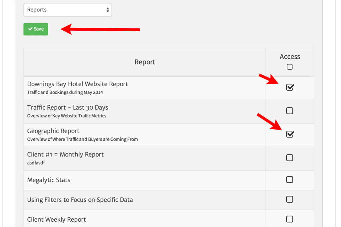Click the up-down stepper arrows on the Reports dropdown
The height and width of the screenshot is (227, 341).
click(x=107, y=10)
